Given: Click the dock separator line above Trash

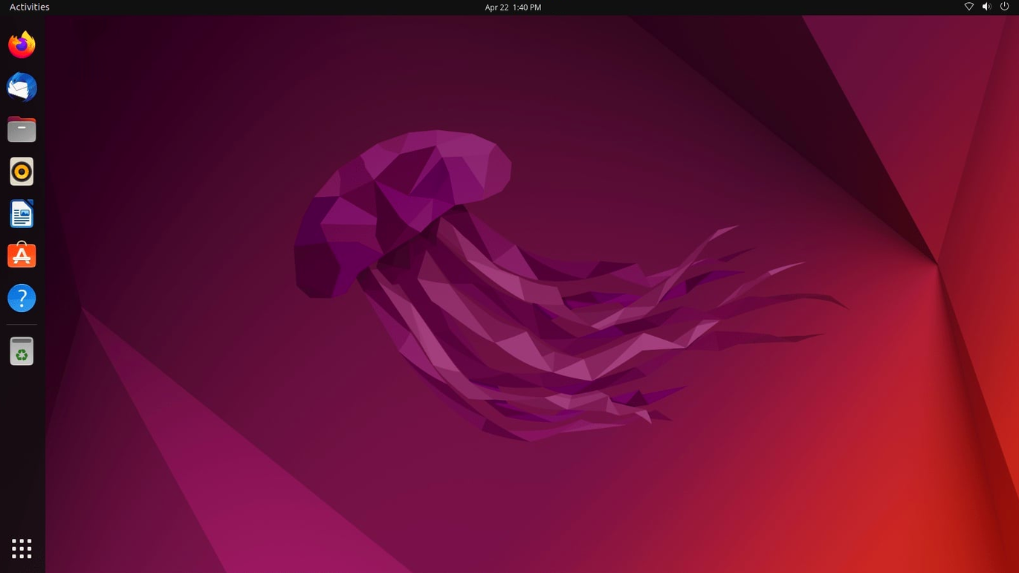Looking at the screenshot, I should 22,325.
